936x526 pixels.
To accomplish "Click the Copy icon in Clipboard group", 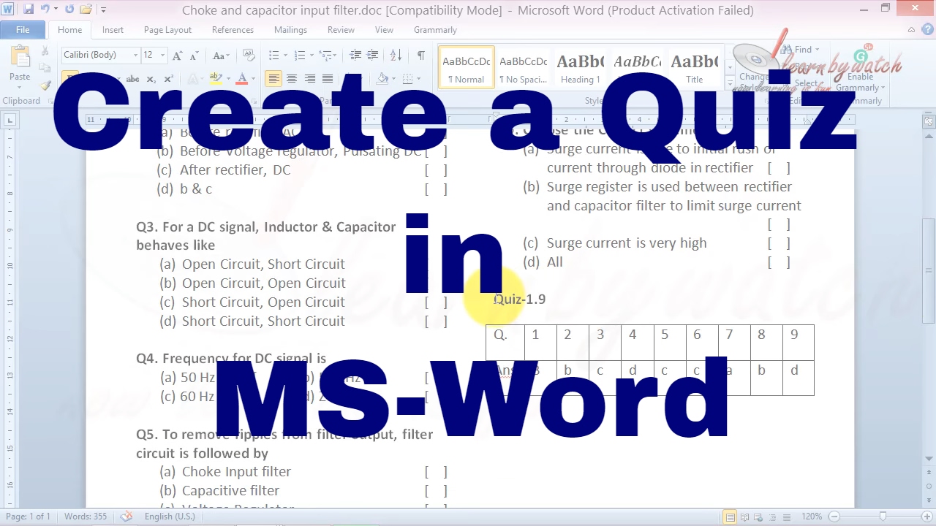I will coord(45,69).
